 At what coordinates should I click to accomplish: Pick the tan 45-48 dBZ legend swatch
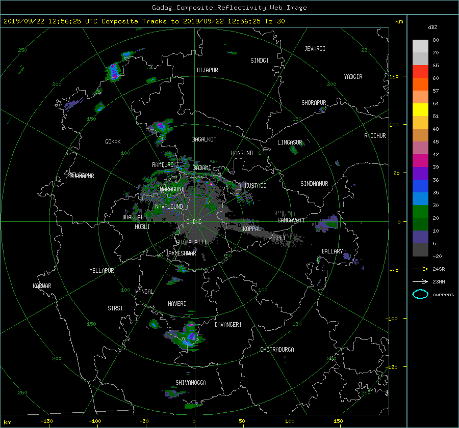coord(420,135)
